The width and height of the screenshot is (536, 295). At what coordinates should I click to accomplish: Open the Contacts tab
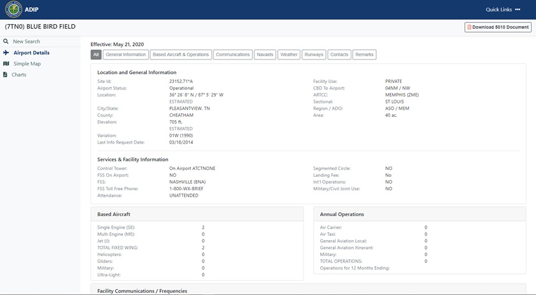[339, 55]
